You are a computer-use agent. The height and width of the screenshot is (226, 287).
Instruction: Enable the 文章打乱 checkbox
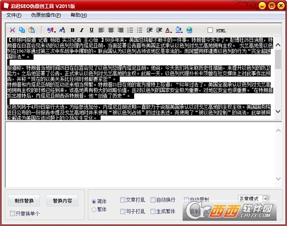pyautogui.click(x=123, y=199)
